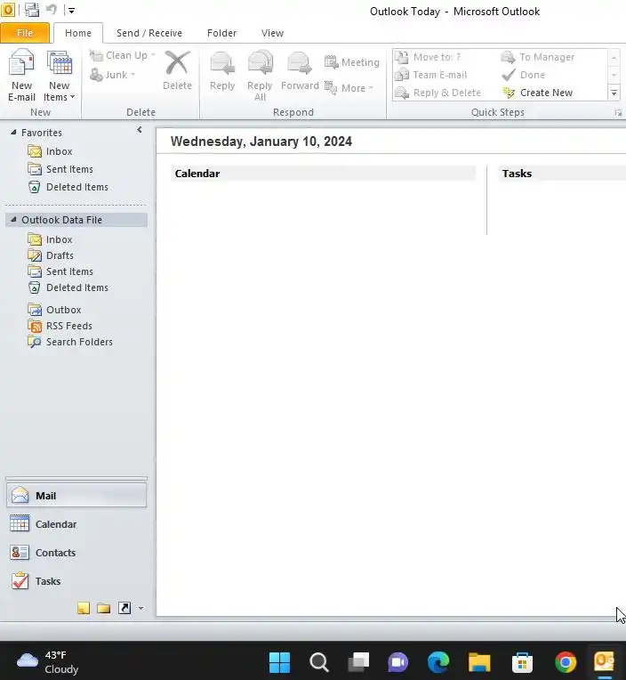Collapse the Outlook Data File tree
This screenshot has width=626, height=680.
[13, 220]
